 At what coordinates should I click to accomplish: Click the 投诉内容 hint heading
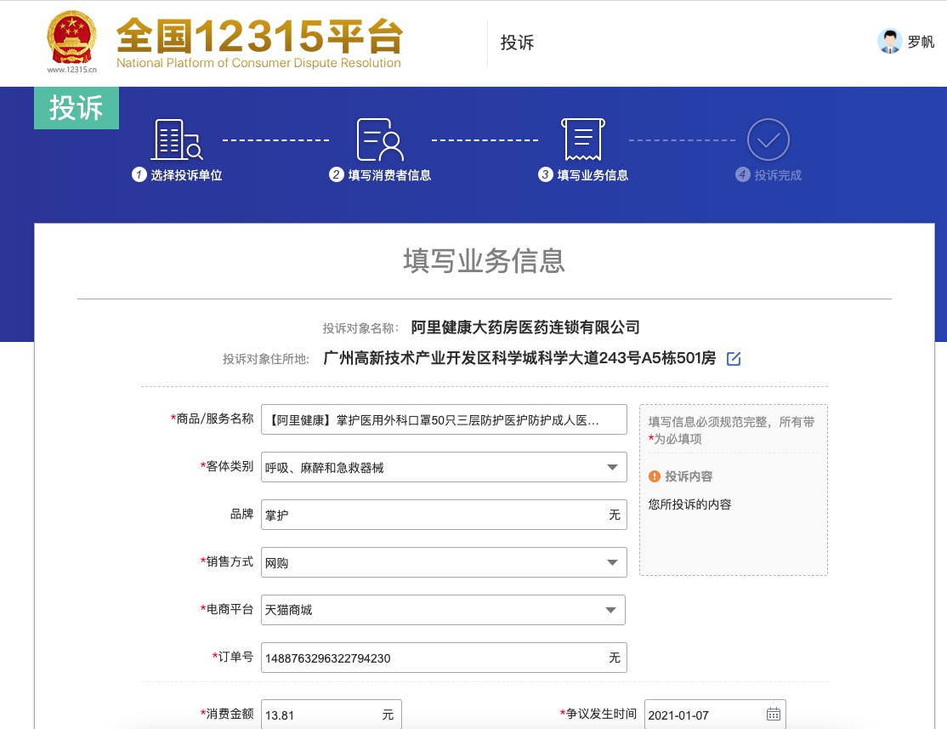point(689,476)
